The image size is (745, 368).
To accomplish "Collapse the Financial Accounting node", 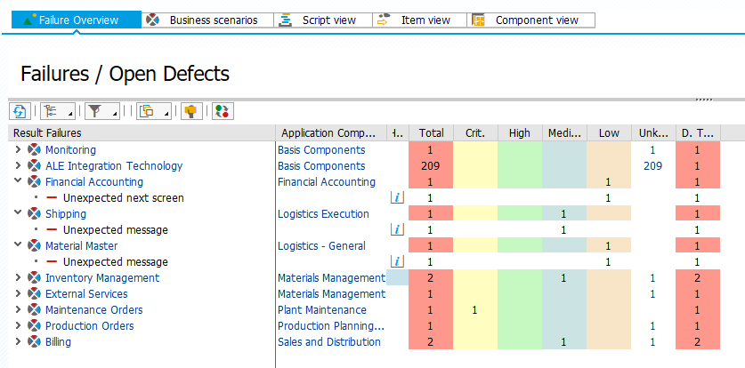I will pyautogui.click(x=18, y=182).
